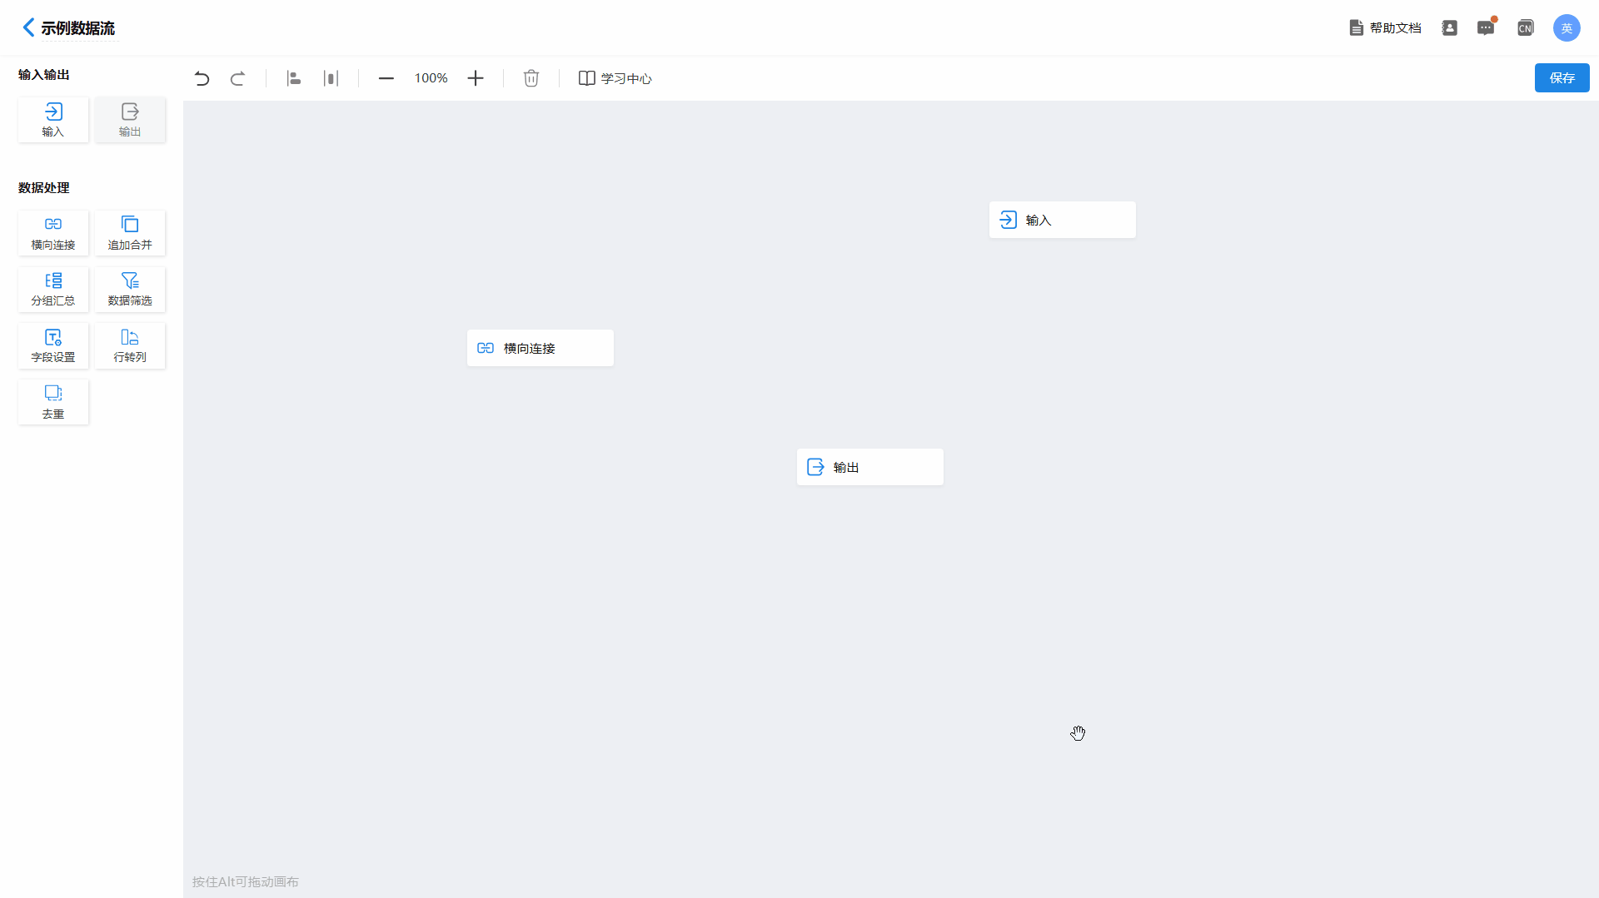Open 学习中心 learning center
The width and height of the screenshot is (1599, 898).
pos(615,78)
